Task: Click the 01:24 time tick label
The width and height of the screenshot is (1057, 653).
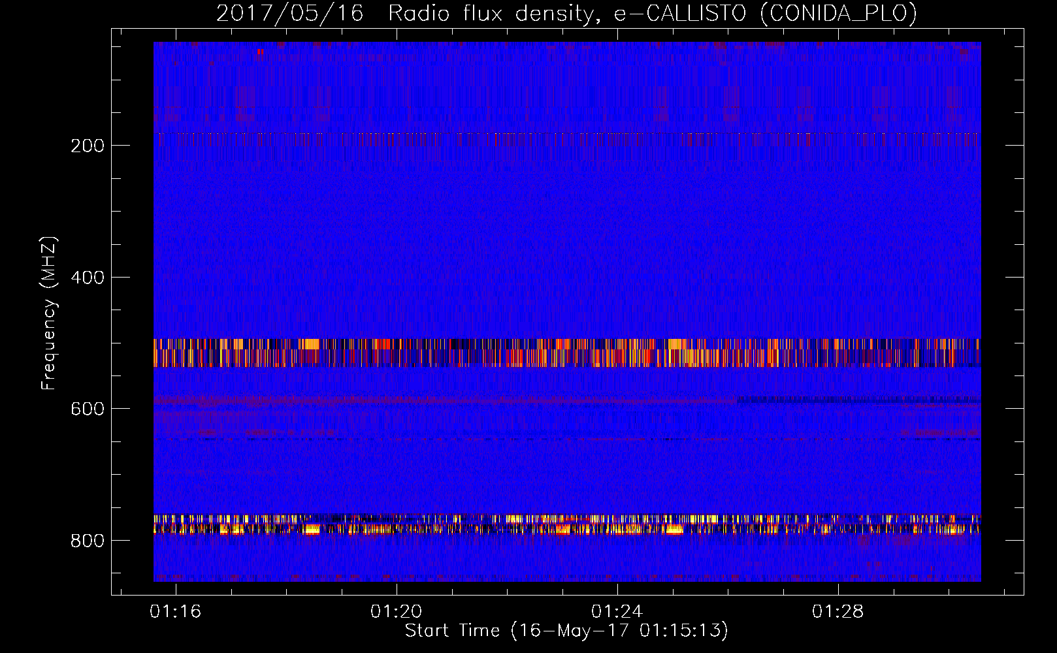Action: [x=617, y=612]
